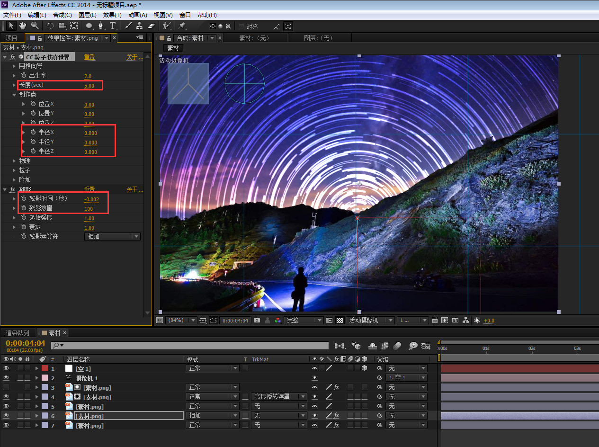Take a snapshot with camera icon
This screenshot has width=599, height=447.
(x=257, y=321)
